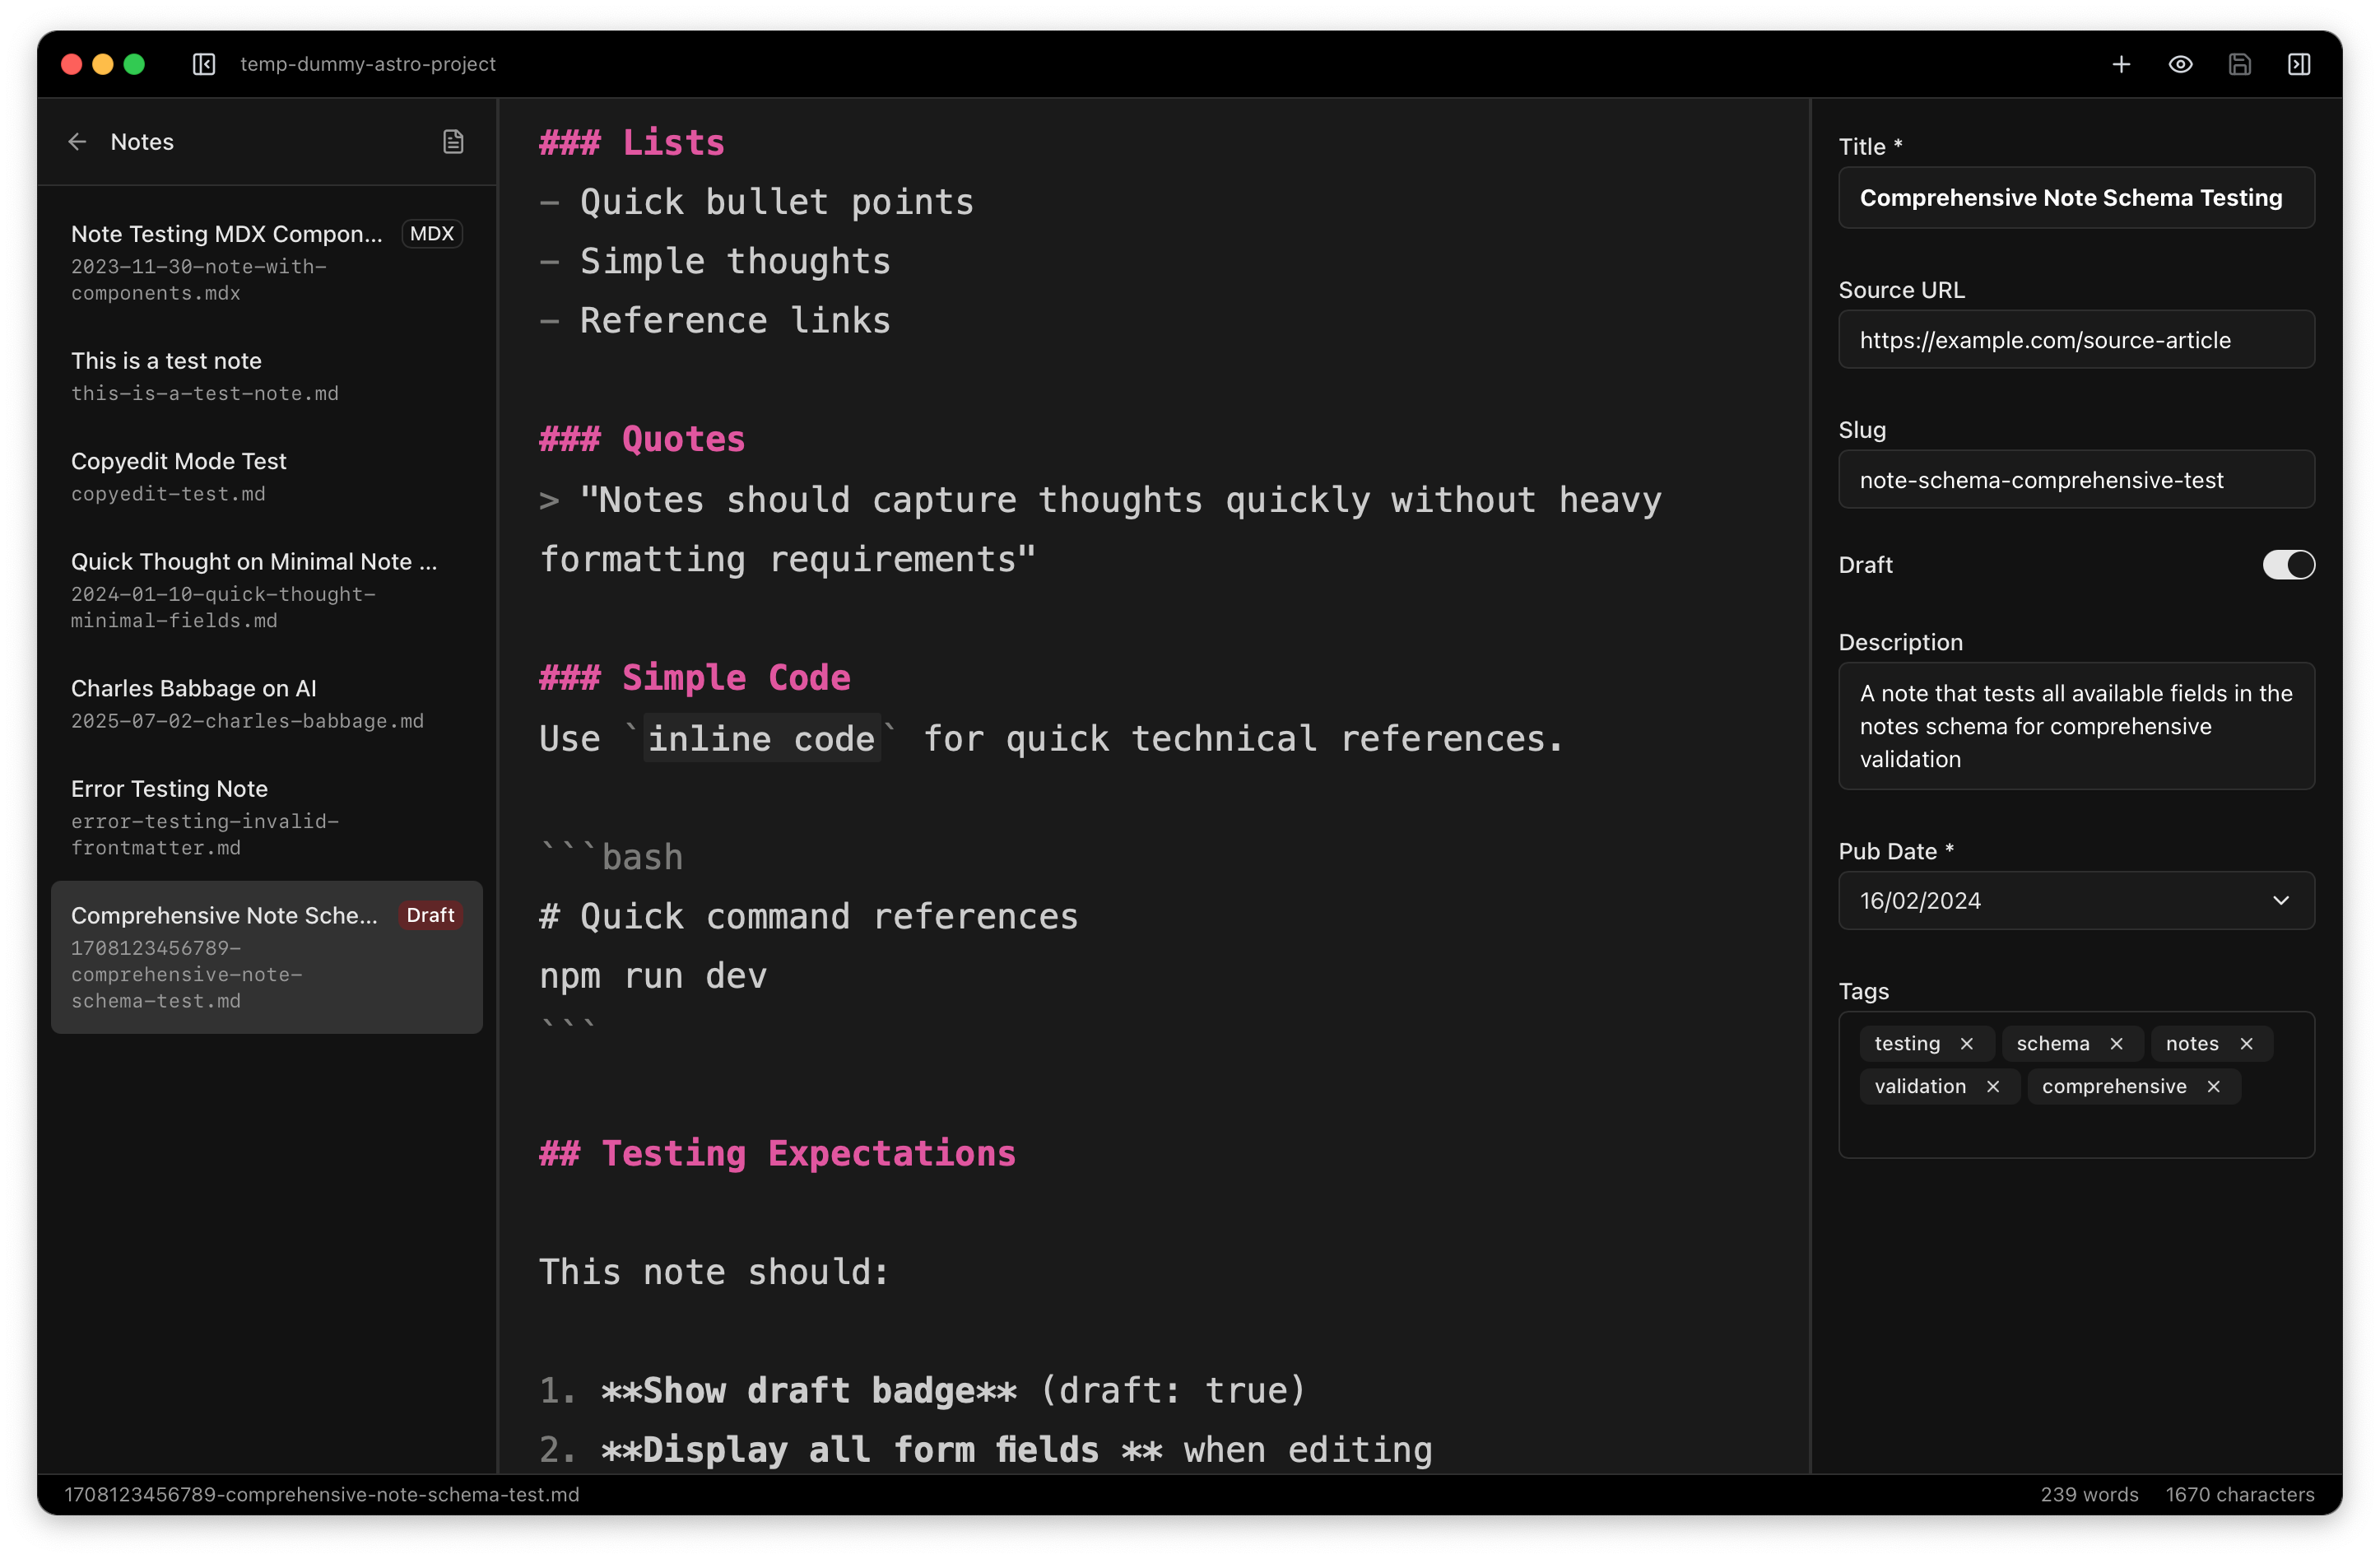The width and height of the screenshot is (2380, 1559).
Task: Click the Draft badge in notes list
Action: point(430,915)
